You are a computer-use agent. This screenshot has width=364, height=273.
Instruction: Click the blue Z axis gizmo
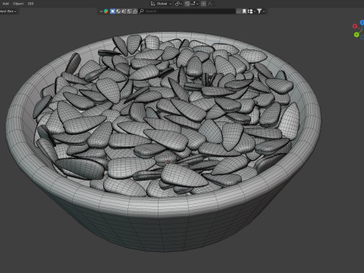[362, 23]
